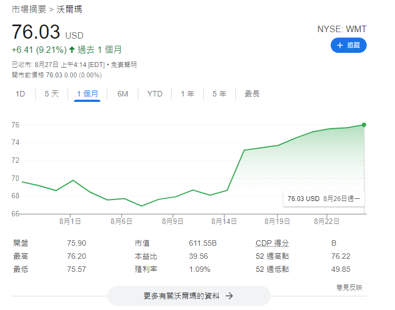The image size is (395, 310).
Task: Click the 8月1日 axis label
Action: [70, 221]
